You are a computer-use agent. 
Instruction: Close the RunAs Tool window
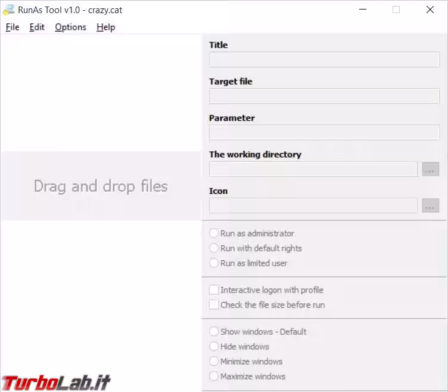[x=430, y=10]
